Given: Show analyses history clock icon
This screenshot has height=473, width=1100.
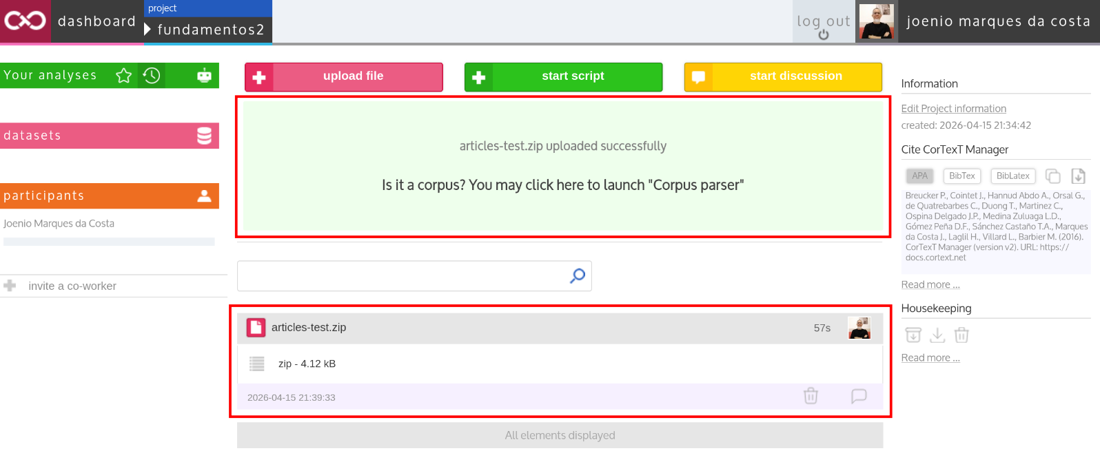Looking at the screenshot, I should pos(152,76).
